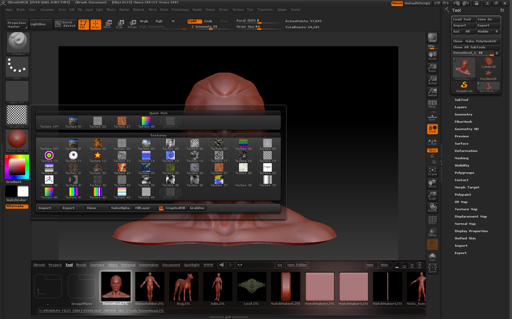Switch to the Brush tab in LightBox
Viewport: 512px width, 319px height.
click(81, 265)
